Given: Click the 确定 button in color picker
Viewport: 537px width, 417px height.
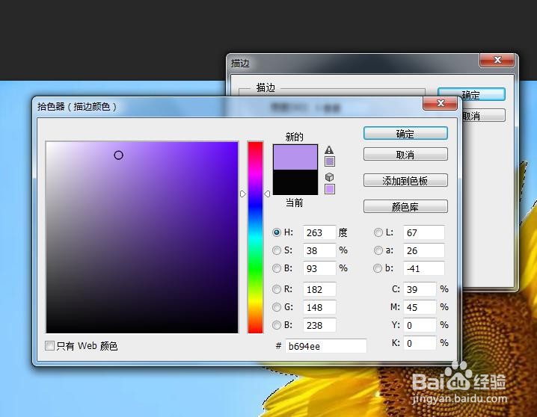Looking at the screenshot, I should coord(405,134).
